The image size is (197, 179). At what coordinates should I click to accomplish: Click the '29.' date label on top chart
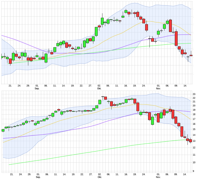pos(28,86)
